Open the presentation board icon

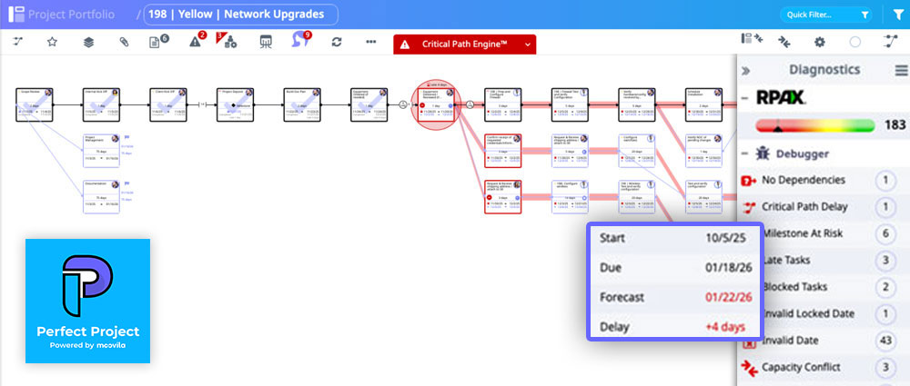[x=266, y=42]
